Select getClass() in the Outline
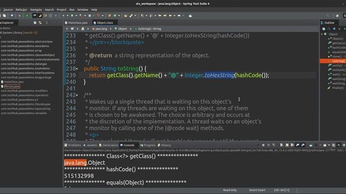346x194 pixels. coord(339,43)
